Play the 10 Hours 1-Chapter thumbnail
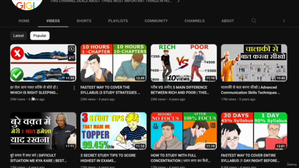 tap(114, 63)
